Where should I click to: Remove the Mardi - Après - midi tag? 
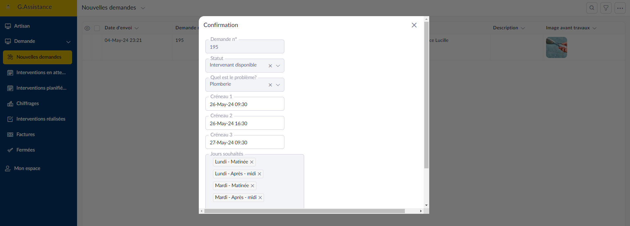pos(260,198)
